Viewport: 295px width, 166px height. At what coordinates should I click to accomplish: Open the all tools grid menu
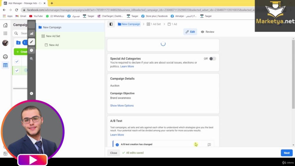pos(5,33)
